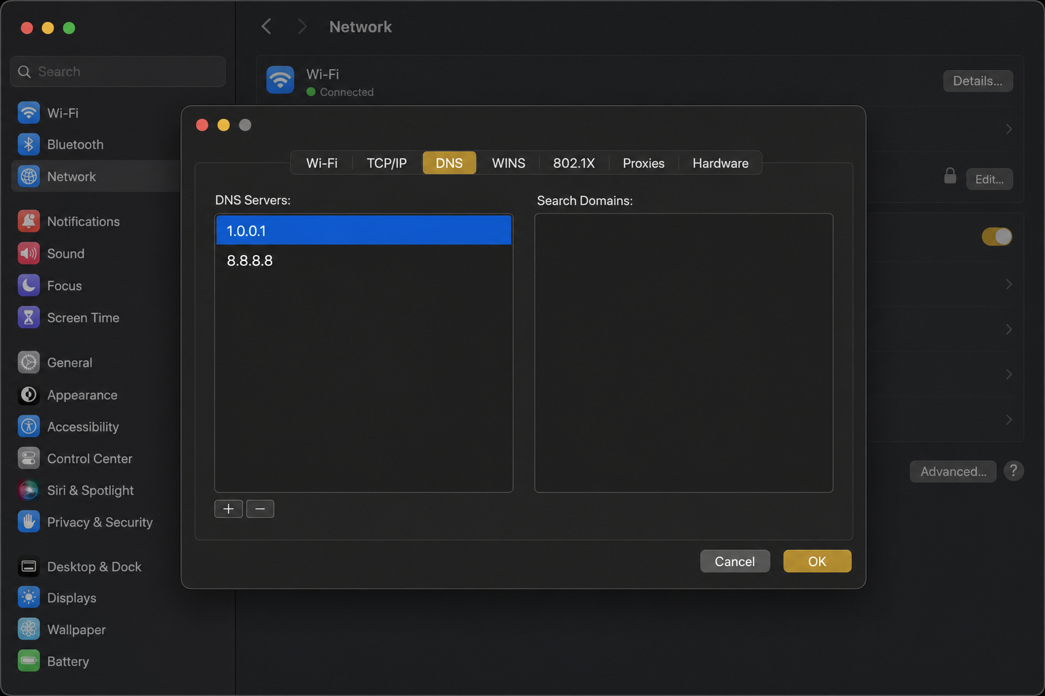Open Advanced settings in the Network pane
1045x696 pixels.
pyautogui.click(x=953, y=472)
